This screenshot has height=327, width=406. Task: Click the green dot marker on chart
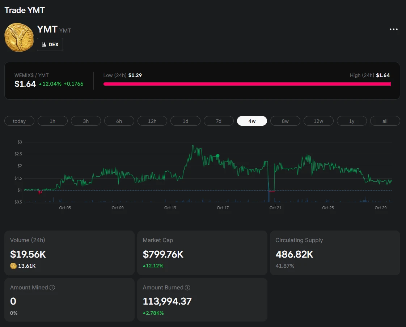217,156
